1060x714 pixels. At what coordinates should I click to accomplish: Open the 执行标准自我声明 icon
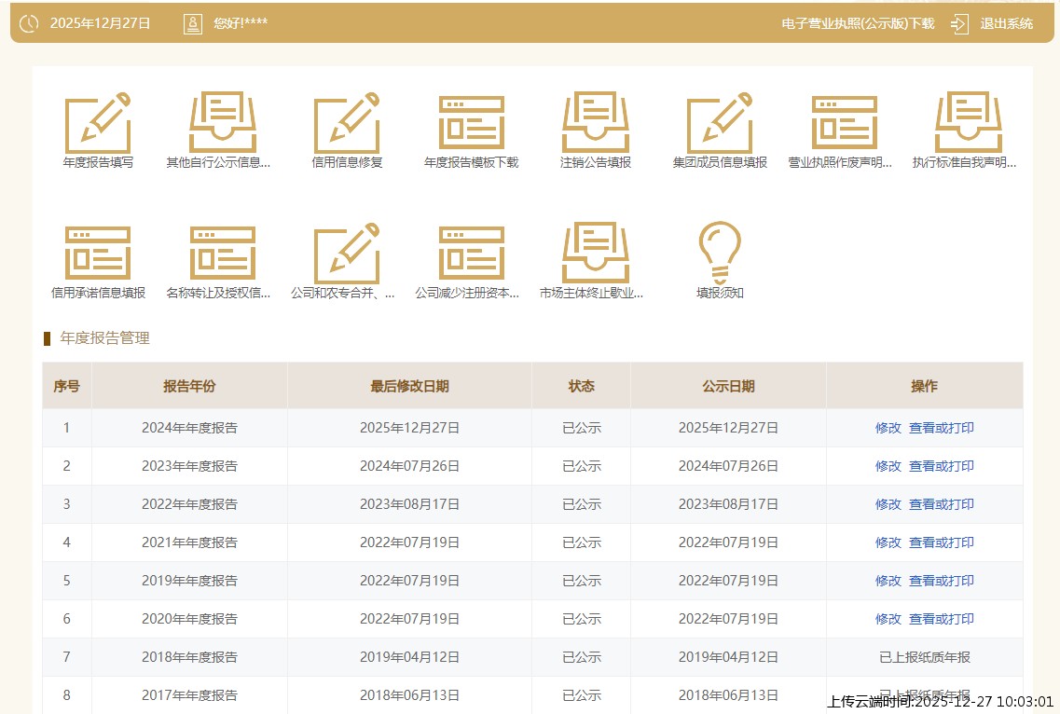968,124
